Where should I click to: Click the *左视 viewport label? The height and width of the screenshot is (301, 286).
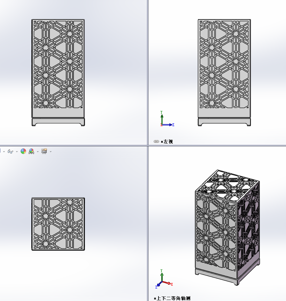[168, 141]
